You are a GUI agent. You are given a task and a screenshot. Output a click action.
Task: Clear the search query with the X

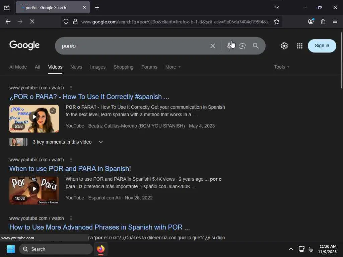213,46
